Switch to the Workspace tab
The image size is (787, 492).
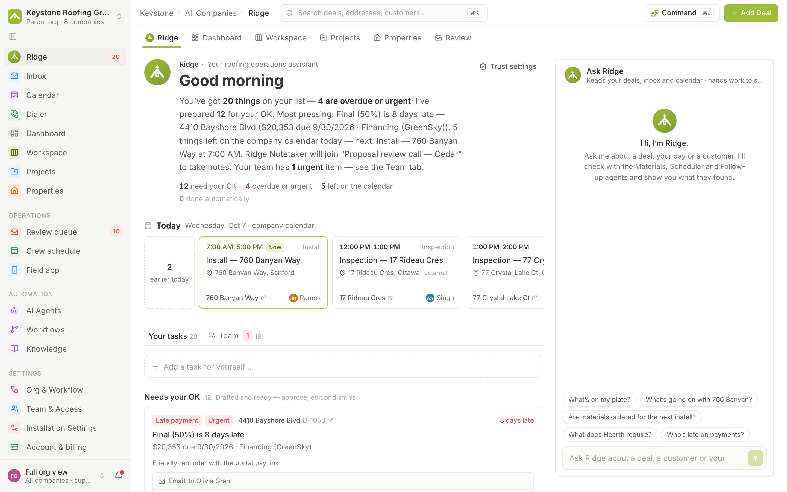click(x=281, y=38)
